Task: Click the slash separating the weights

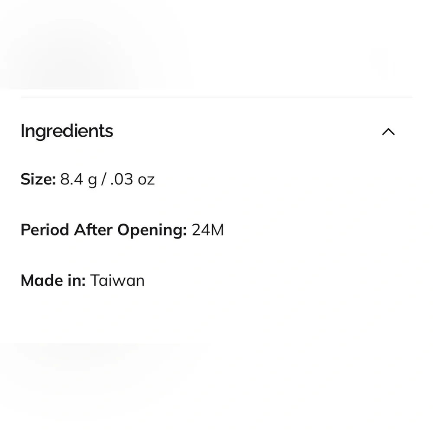Action: tap(103, 179)
